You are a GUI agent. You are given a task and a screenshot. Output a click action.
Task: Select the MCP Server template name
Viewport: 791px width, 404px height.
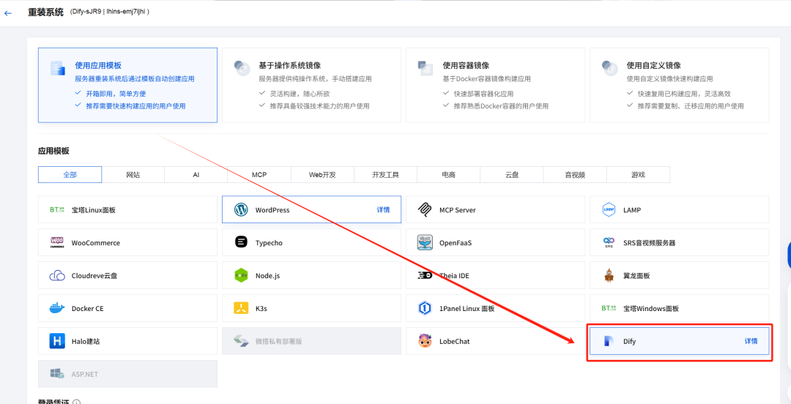coord(458,210)
